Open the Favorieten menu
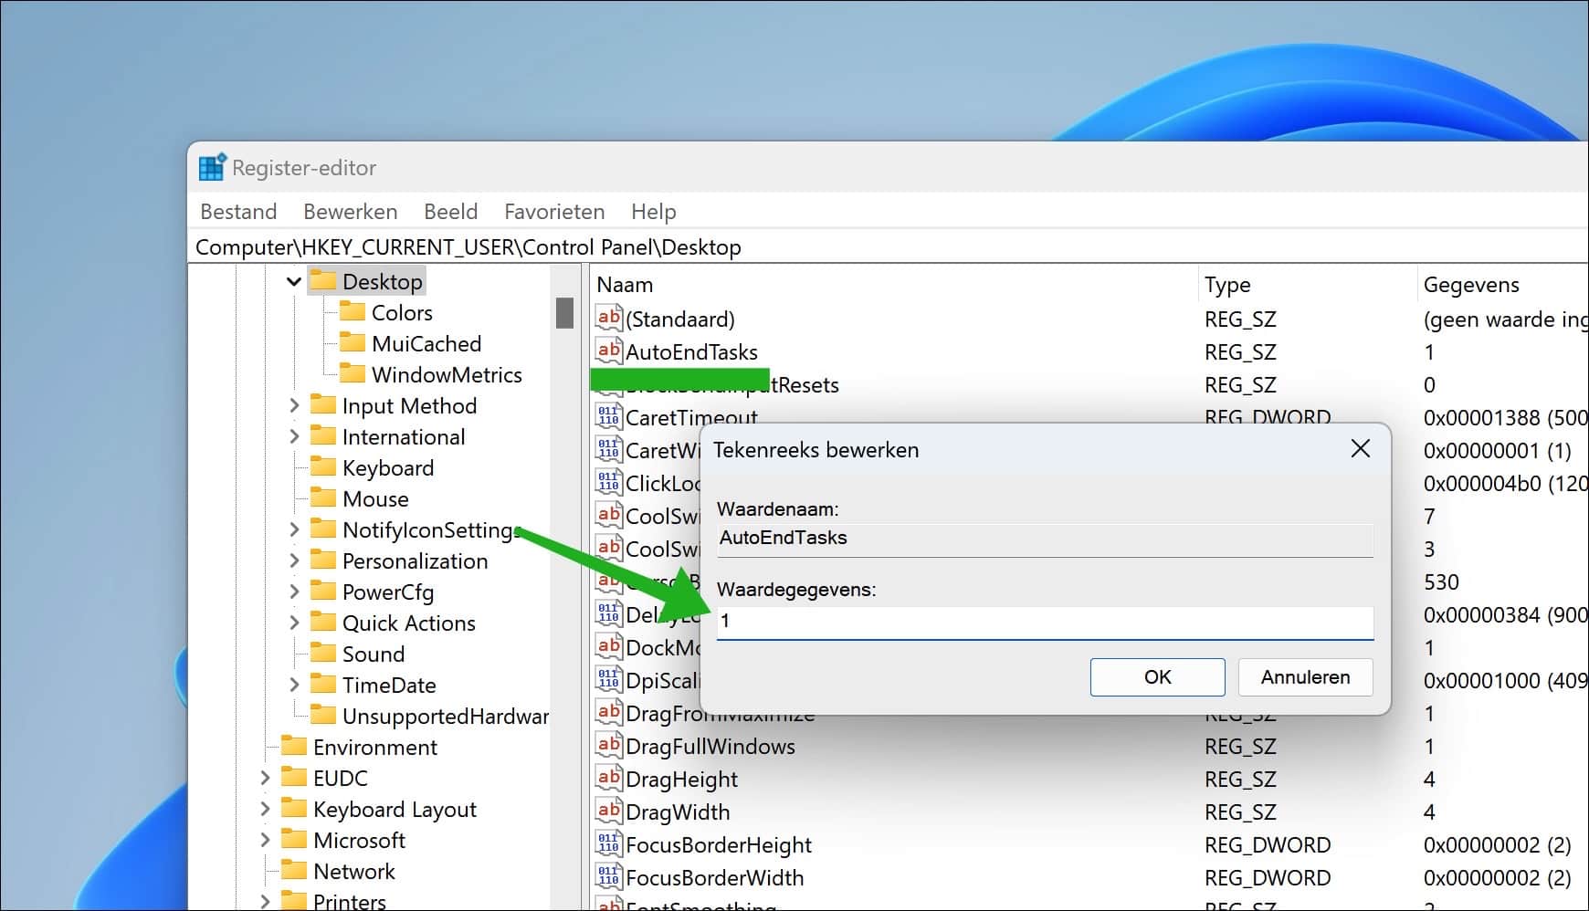Image resolution: width=1589 pixels, height=911 pixels. click(x=554, y=212)
